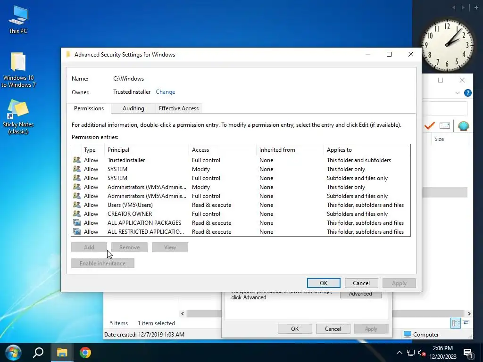Expand the Explorer ribbon chevron
The width and height of the screenshot is (483, 362).
(458, 93)
